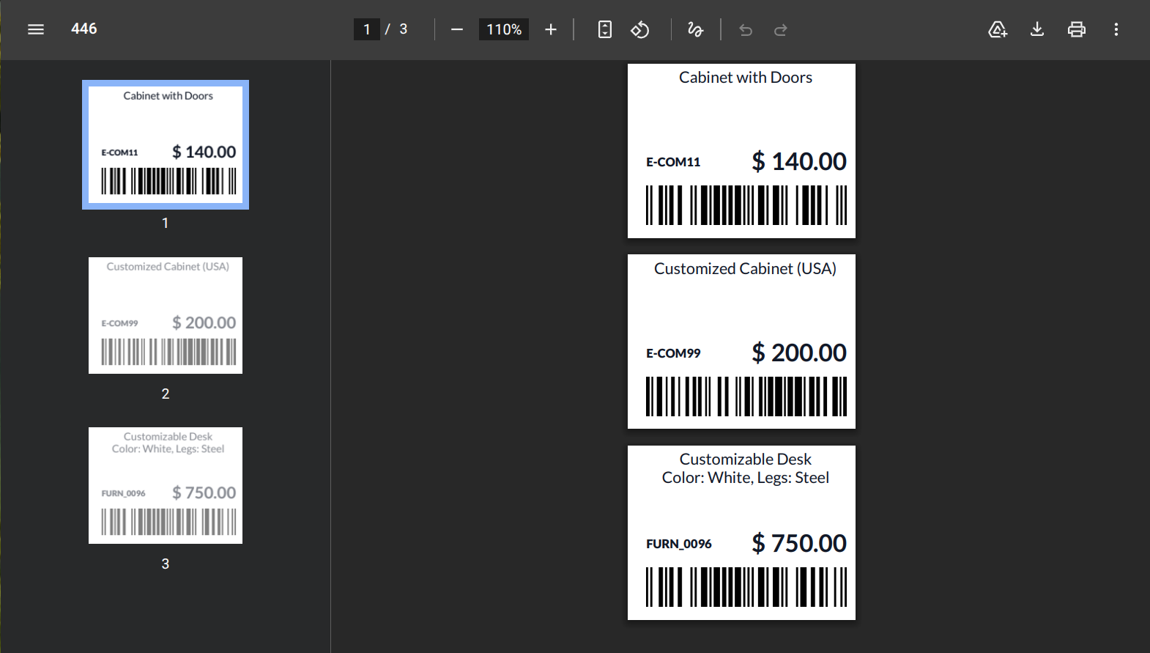This screenshot has width=1150, height=653.
Task: Click the 'E-COM99' product code on the main page
Action: [x=673, y=353]
